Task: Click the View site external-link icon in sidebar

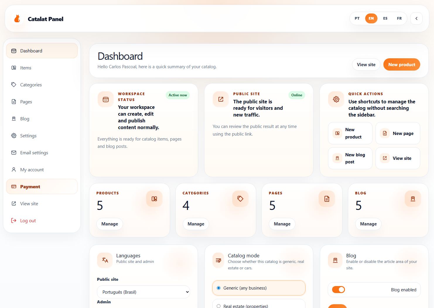Action: pos(14,203)
